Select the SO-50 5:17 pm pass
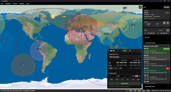171x92 pixels. tap(156, 64)
